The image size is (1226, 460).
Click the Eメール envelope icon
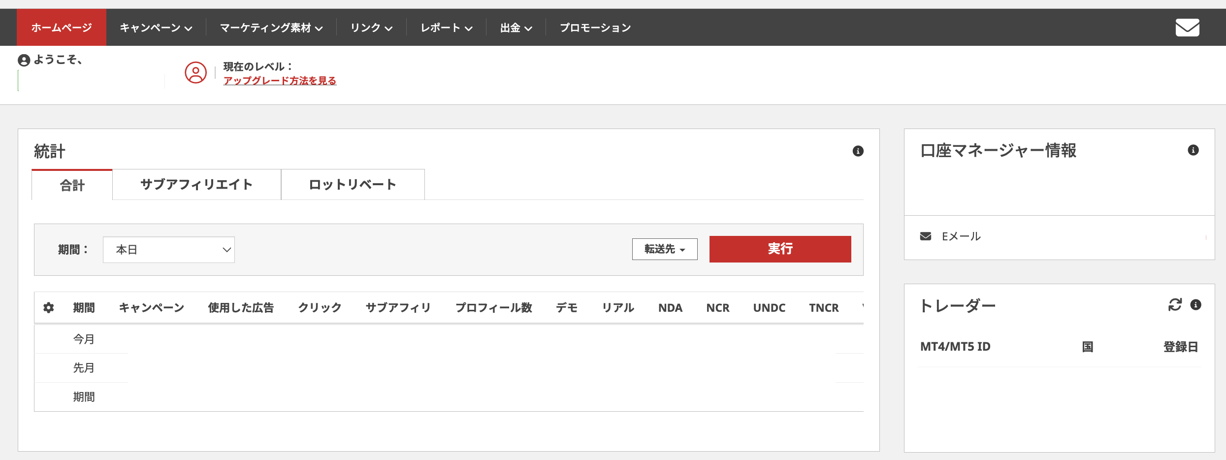tap(926, 236)
